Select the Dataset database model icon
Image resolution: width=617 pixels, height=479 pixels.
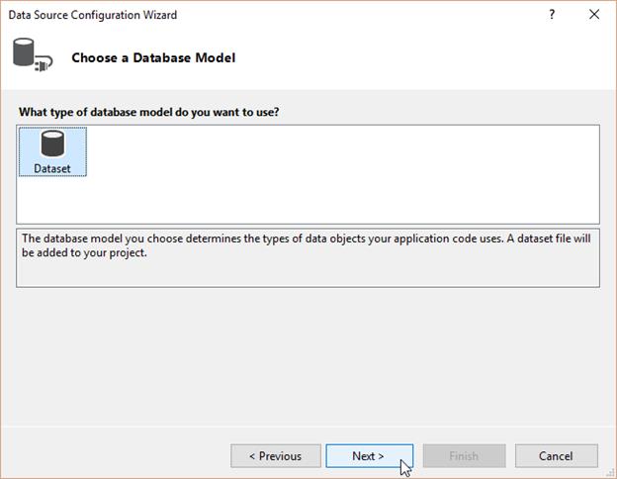click(x=52, y=151)
